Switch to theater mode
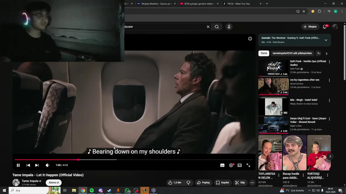The width and height of the screenshot is (346, 194). click(239, 165)
